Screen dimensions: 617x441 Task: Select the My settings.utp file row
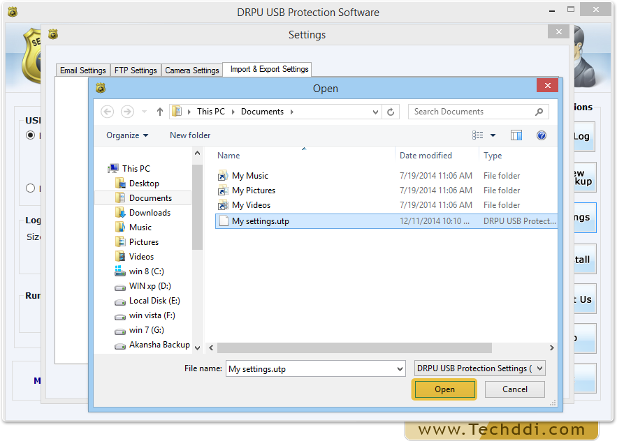[386, 221]
